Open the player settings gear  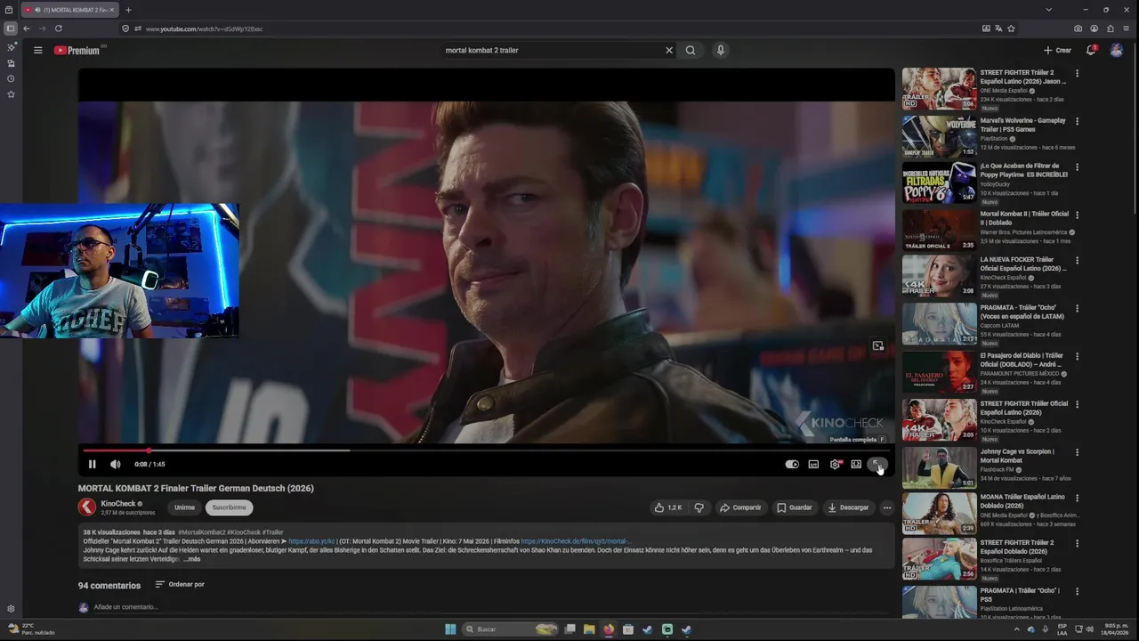(835, 464)
